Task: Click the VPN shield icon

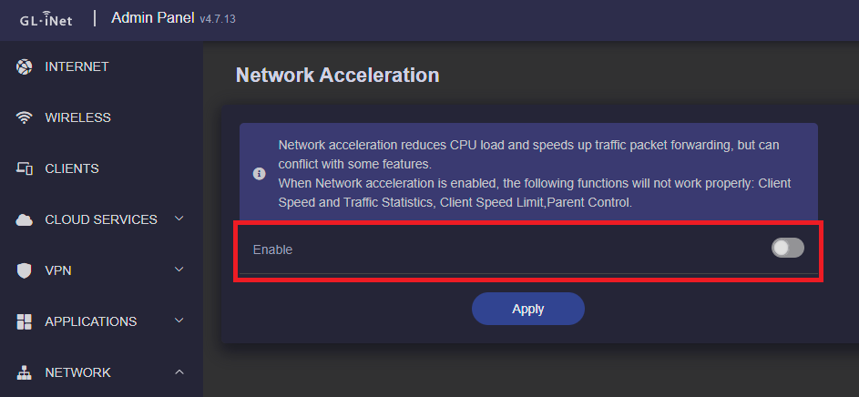Action: [x=25, y=270]
